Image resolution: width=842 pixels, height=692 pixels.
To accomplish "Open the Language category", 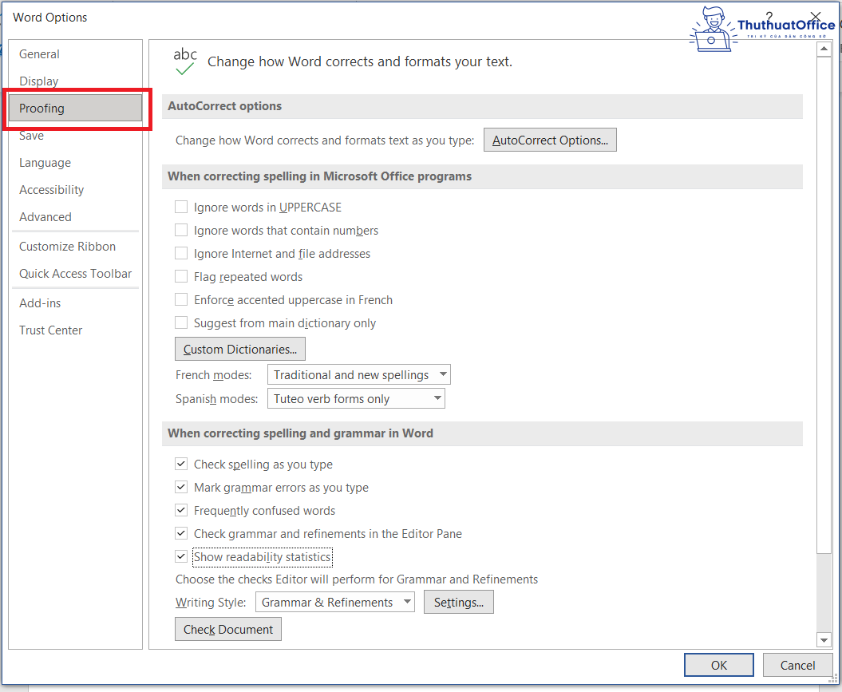I will (45, 163).
